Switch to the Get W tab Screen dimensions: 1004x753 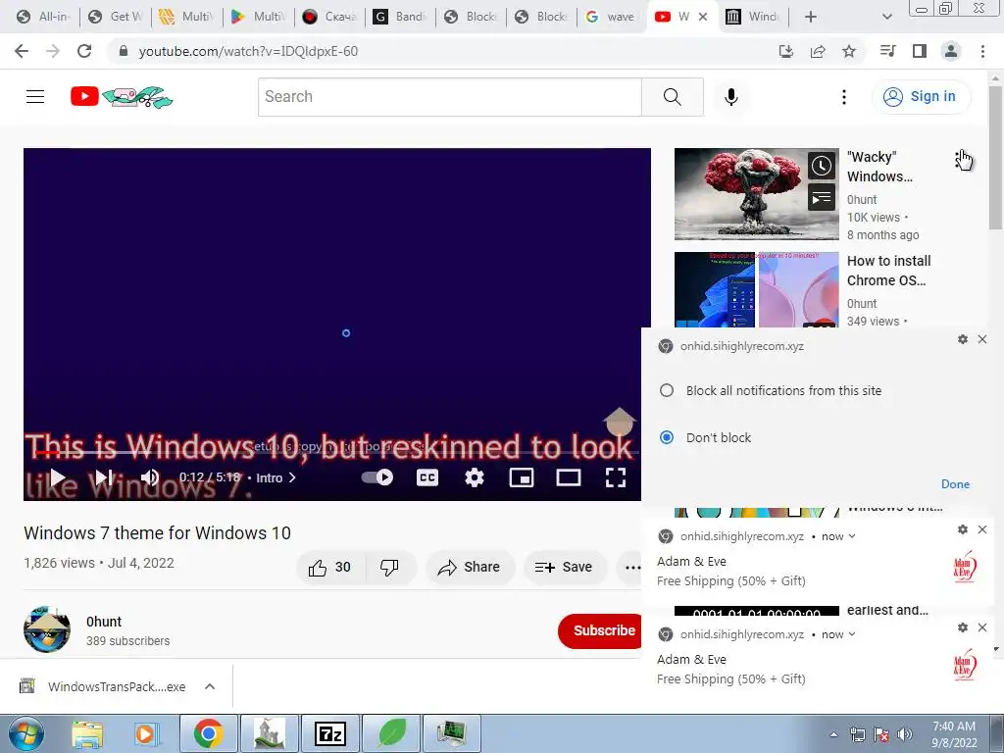[x=116, y=17]
